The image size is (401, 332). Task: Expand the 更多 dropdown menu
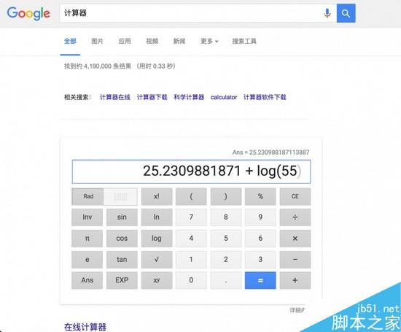click(209, 41)
